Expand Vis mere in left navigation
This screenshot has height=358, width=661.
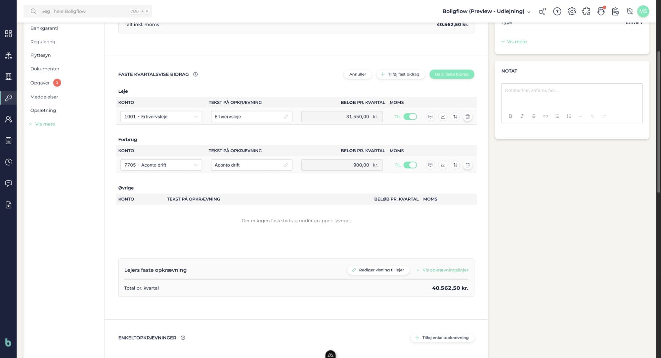coord(42,124)
